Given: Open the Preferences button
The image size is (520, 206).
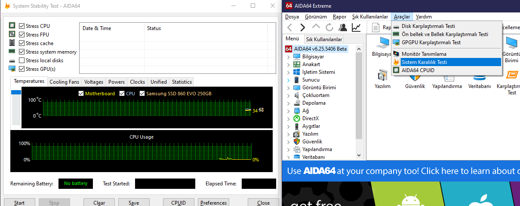Looking at the screenshot, I should (x=213, y=203).
